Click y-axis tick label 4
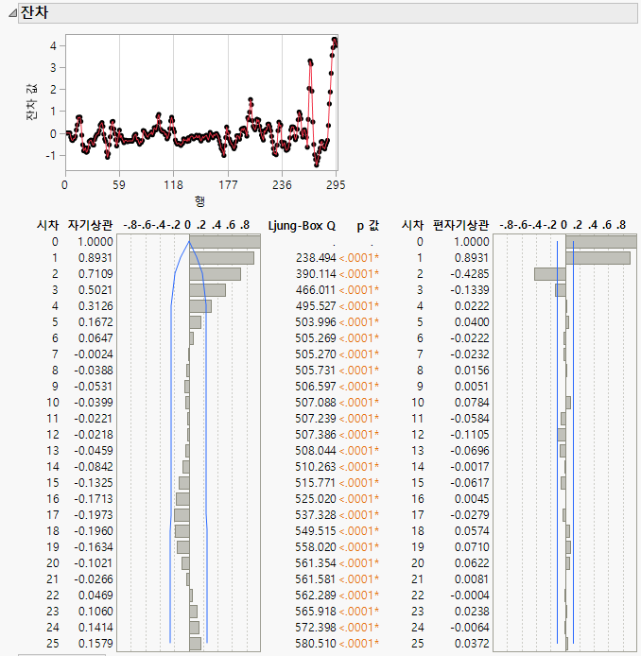 tap(53, 46)
